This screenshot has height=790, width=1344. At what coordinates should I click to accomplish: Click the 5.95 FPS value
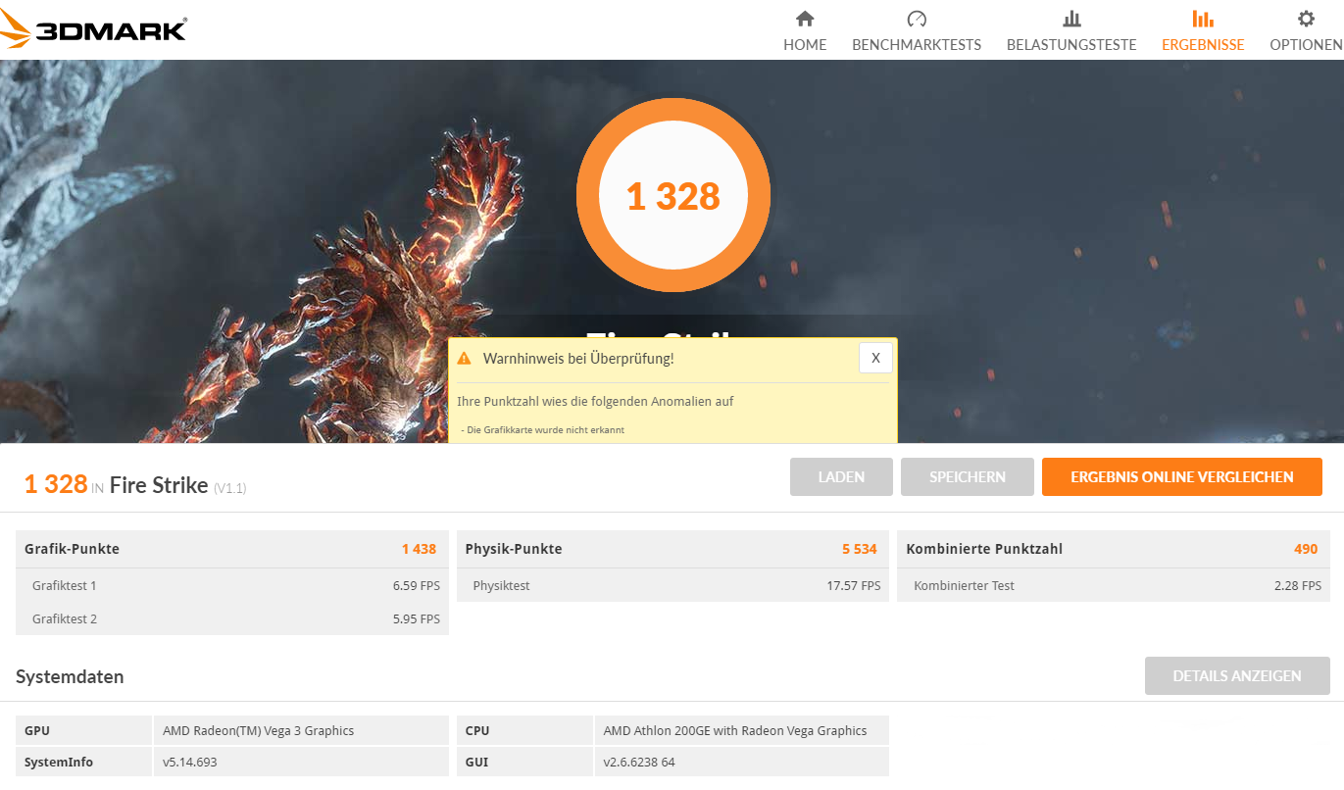[x=417, y=619]
